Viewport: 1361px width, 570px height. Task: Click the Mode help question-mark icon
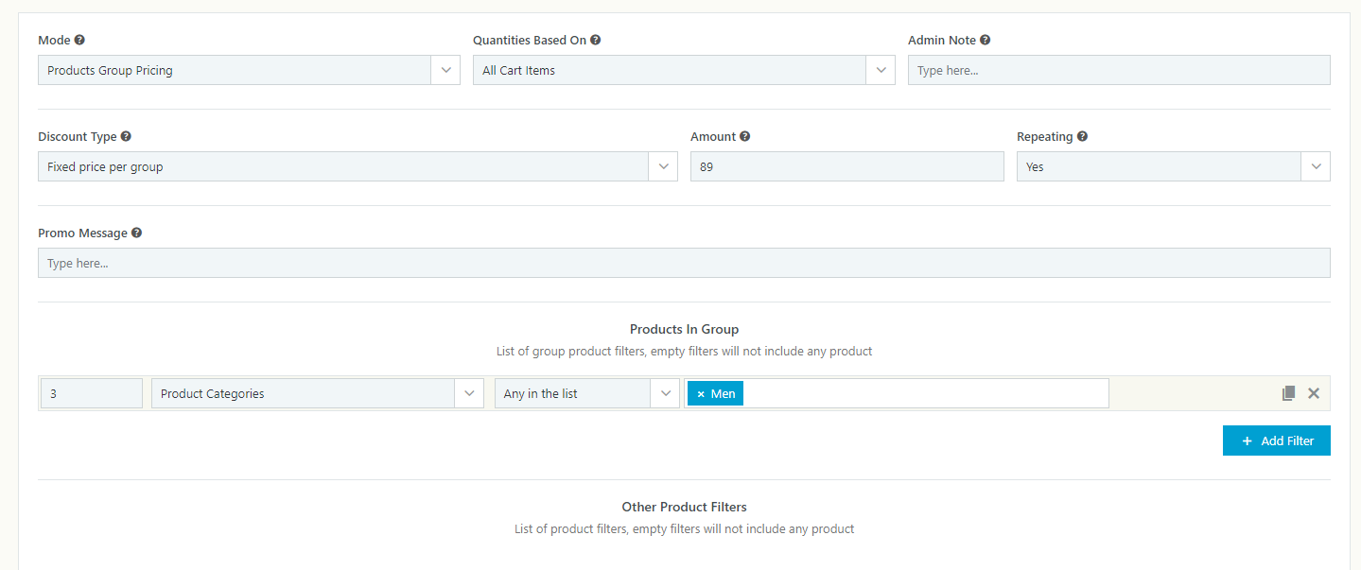click(x=79, y=41)
